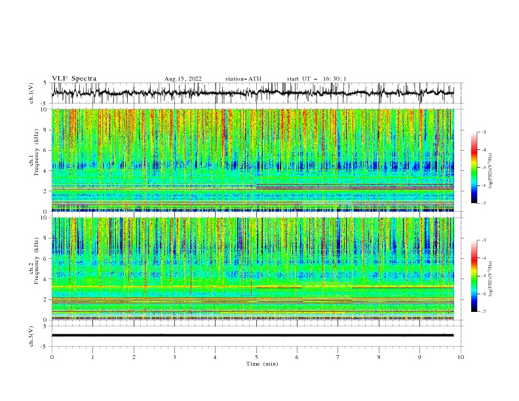The height and width of the screenshot is (401, 519).
Task: Click the "-7" tick on ch.2 color bar
Action: 483,312
